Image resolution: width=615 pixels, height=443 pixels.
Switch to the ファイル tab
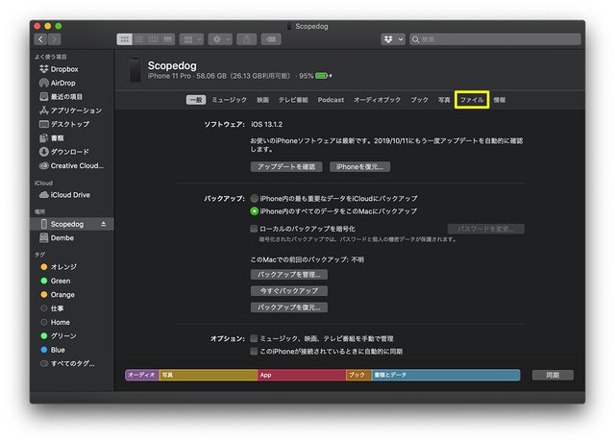(472, 100)
